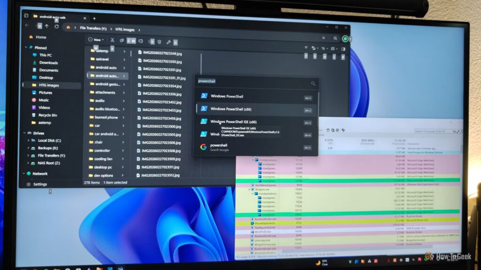Screen dimensions: 481x270
Task: Open Properties via the wrench icon
Action: [x=169, y=42]
